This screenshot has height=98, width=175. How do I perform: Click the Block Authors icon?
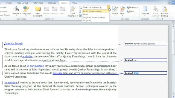(x=156, y=9)
